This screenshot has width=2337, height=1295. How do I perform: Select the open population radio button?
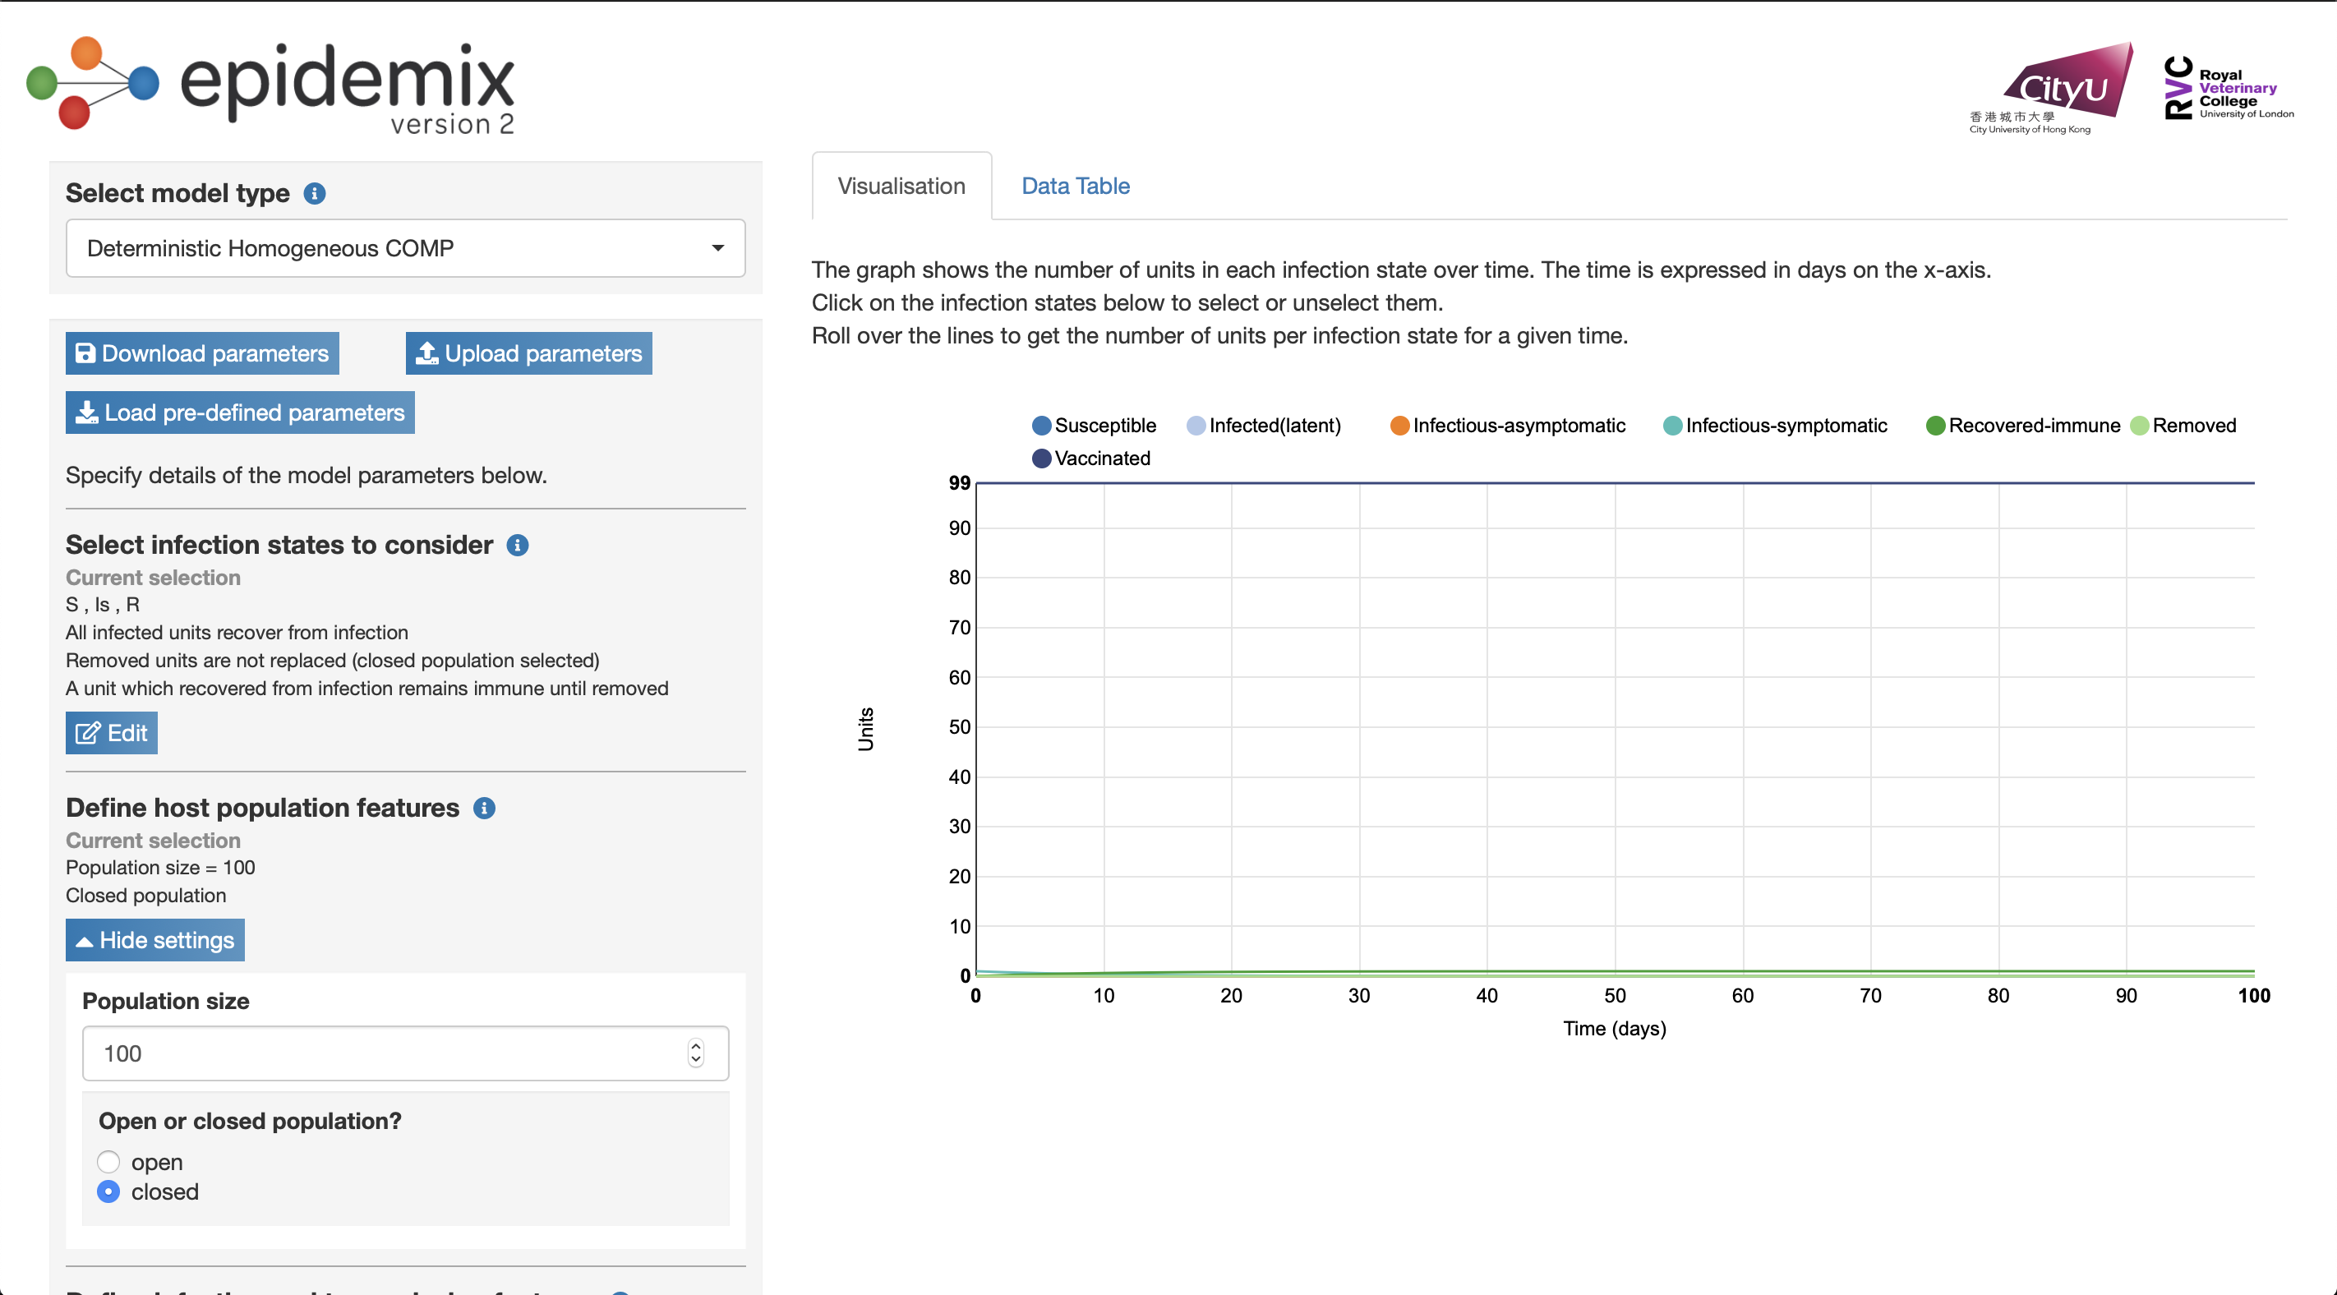tap(108, 1162)
